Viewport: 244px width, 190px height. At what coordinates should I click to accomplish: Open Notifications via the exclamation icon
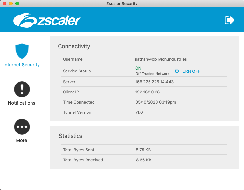coord(22,89)
